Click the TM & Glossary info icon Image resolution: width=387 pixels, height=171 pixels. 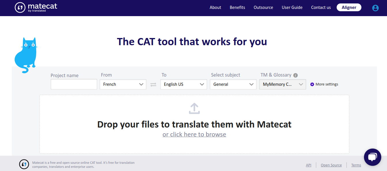point(296,75)
